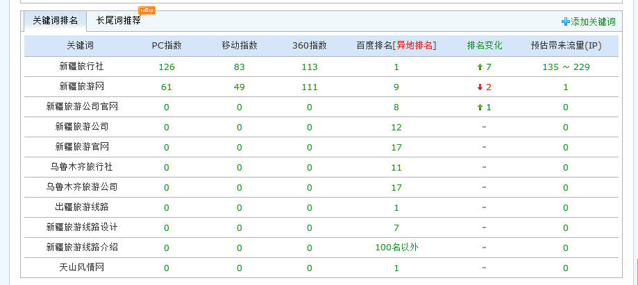Click the keyword 乌鲁木齐旅行社
Image resolution: width=638 pixels, height=285 pixels.
point(81,167)
